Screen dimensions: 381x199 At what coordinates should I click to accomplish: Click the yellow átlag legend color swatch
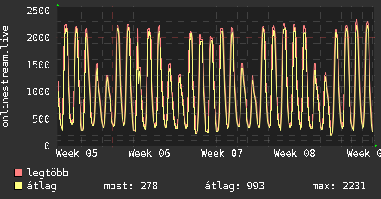[x=18, y=186]
